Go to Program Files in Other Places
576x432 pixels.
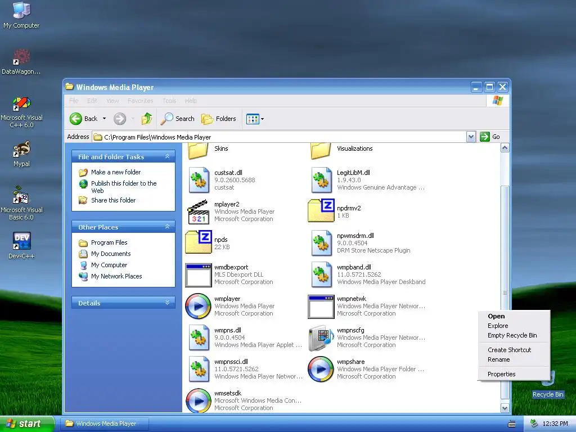[x=109, y=242]
